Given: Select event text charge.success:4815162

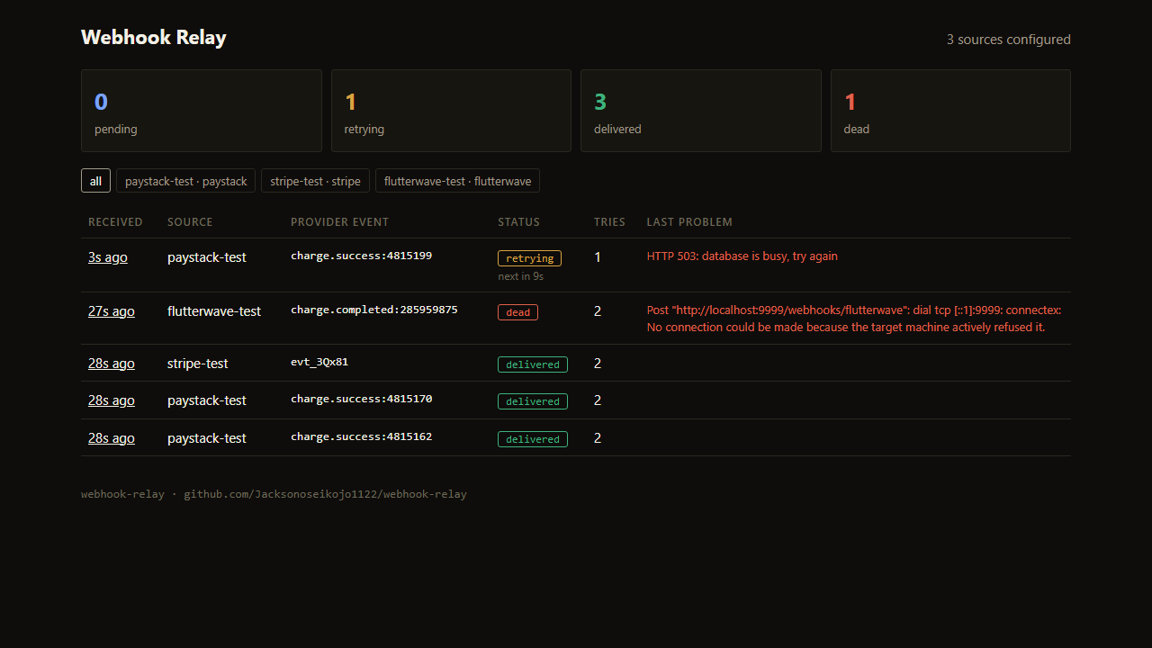Looking at the screenshot, I should pos(361,436).
